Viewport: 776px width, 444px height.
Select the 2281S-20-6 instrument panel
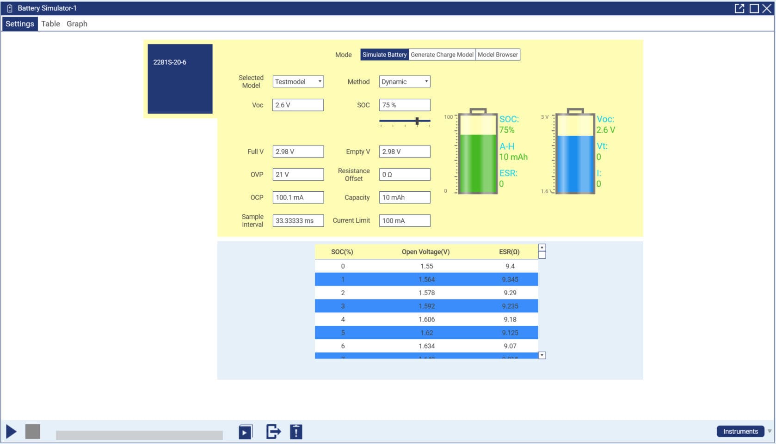pos(179,79)
